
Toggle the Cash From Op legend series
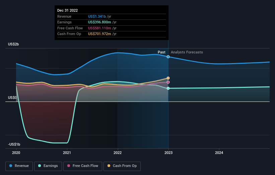[122, 166]
